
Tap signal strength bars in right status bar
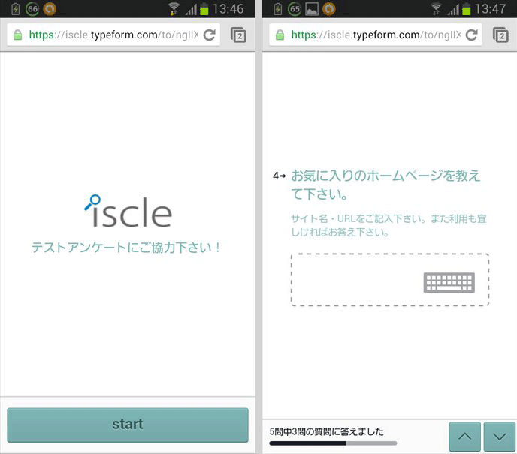[x=453, y=10]
